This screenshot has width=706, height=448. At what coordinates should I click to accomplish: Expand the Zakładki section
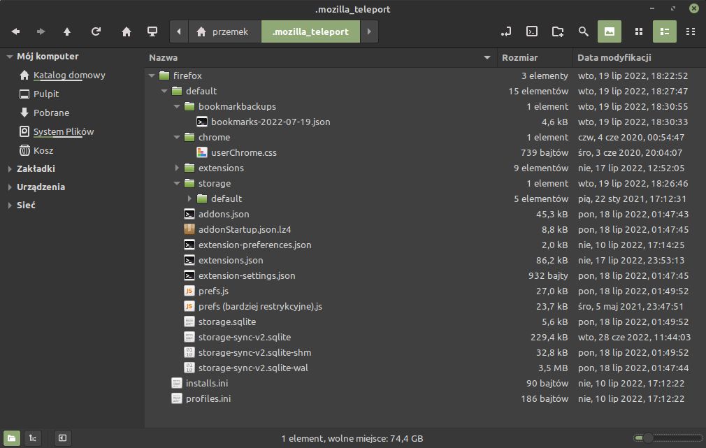point(10,169)
